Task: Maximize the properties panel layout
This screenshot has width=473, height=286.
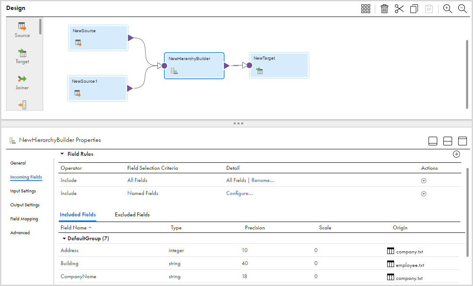Action: click(463, 141)
